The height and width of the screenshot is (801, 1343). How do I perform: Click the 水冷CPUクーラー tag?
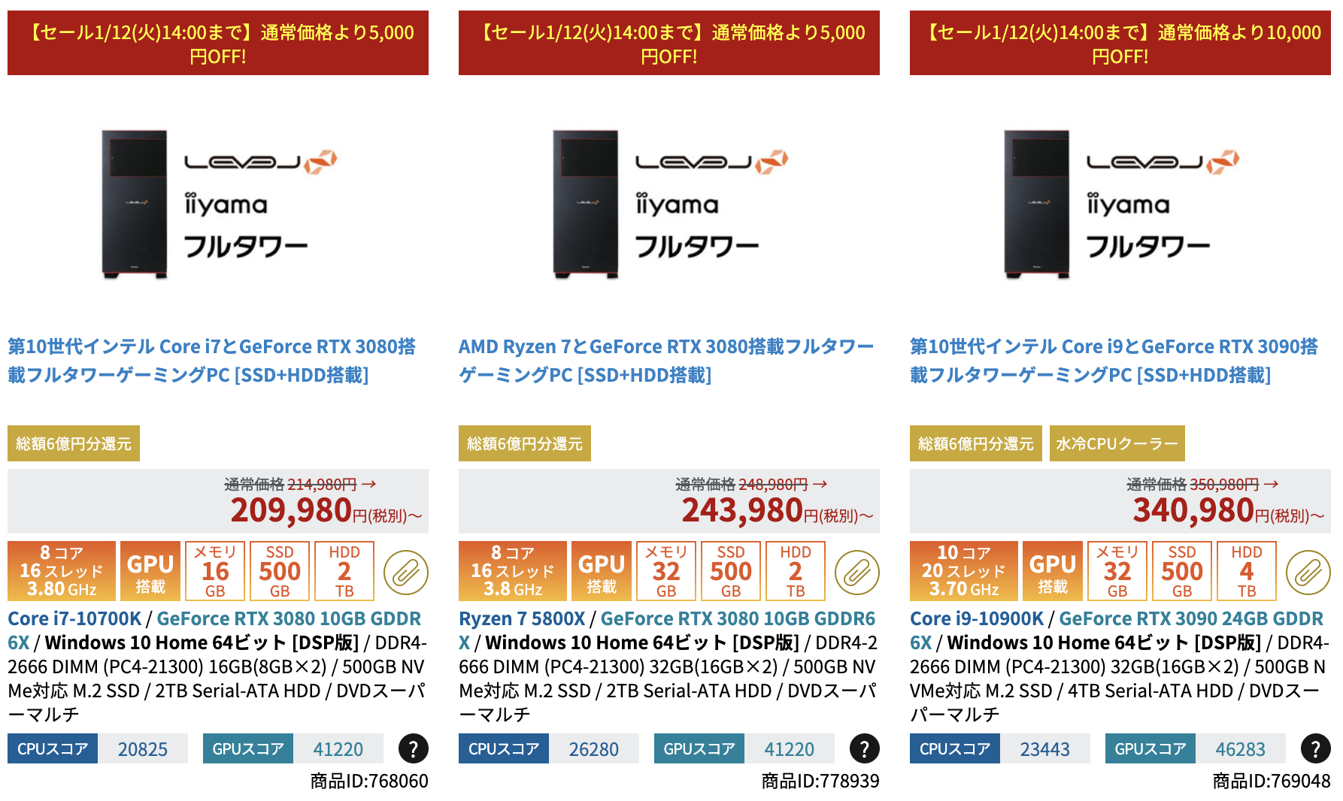[1117, 443]
